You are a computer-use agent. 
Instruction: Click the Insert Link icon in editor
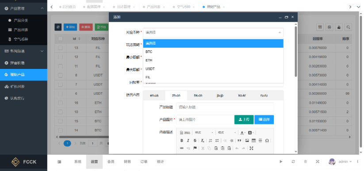coord(182,148)
